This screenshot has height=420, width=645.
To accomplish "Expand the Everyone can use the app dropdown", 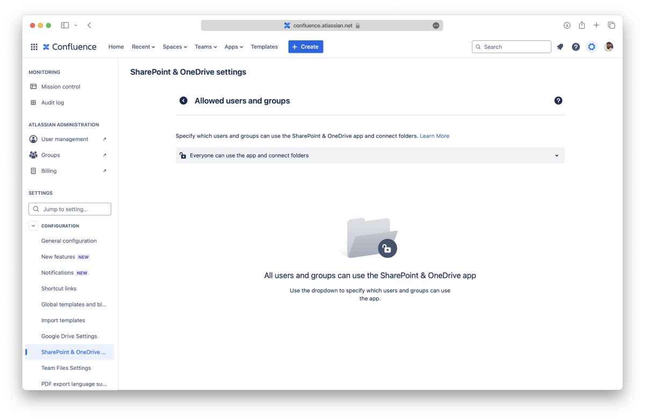I will (x=370, y=155).
